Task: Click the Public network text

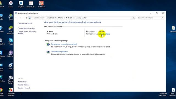Action: point(52,34)
